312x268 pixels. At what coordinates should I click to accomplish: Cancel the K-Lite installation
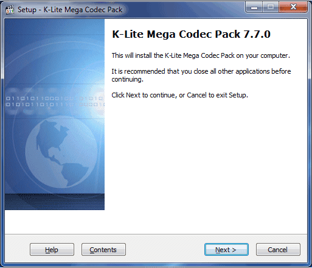[278, 250]
